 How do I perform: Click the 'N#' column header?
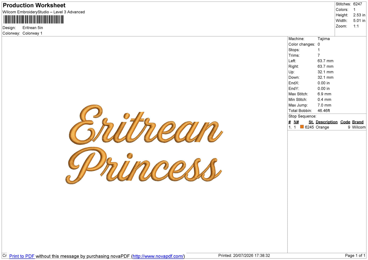pos(296,122)
